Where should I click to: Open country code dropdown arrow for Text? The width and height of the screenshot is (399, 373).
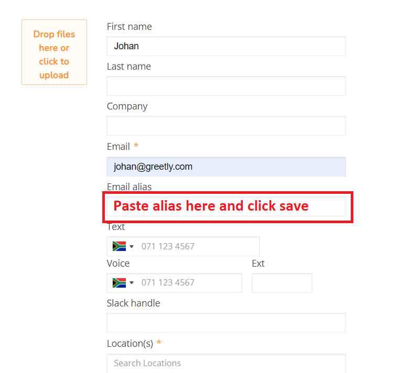click(132, 246)
